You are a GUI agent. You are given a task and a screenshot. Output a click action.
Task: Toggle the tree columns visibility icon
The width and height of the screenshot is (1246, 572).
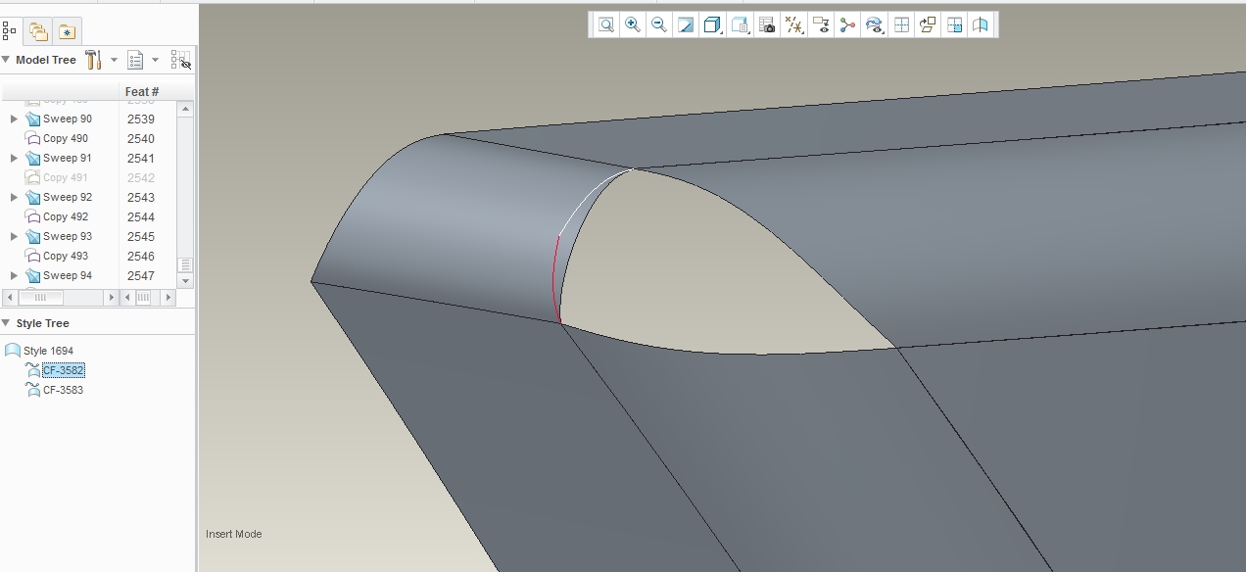181,60
